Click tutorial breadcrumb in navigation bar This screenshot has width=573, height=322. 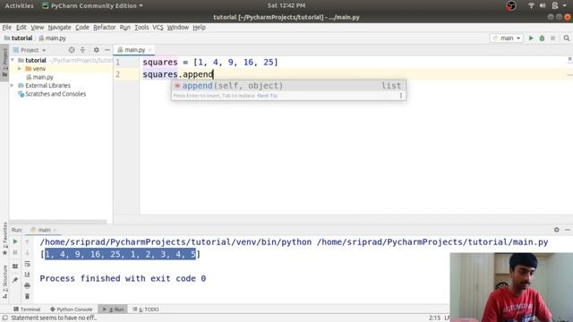pos(18,38)
